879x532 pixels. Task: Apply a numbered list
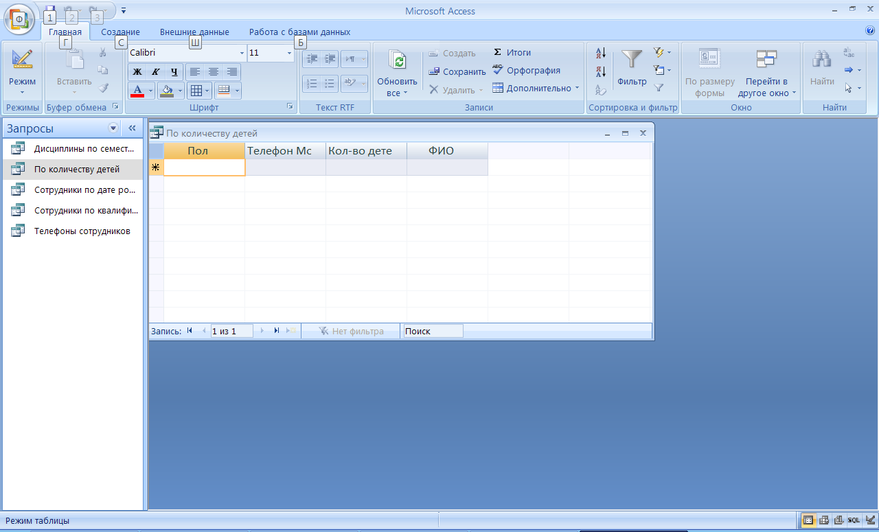tap(312, 83)
